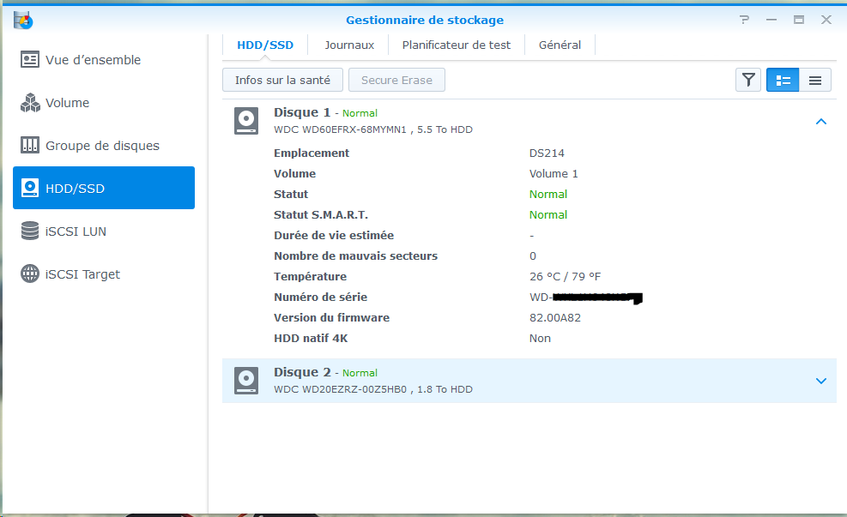The width and height of the screenshot is (847, 517).
Task: Click the HDD natif 4K Non value
Action: coord(540,339)
